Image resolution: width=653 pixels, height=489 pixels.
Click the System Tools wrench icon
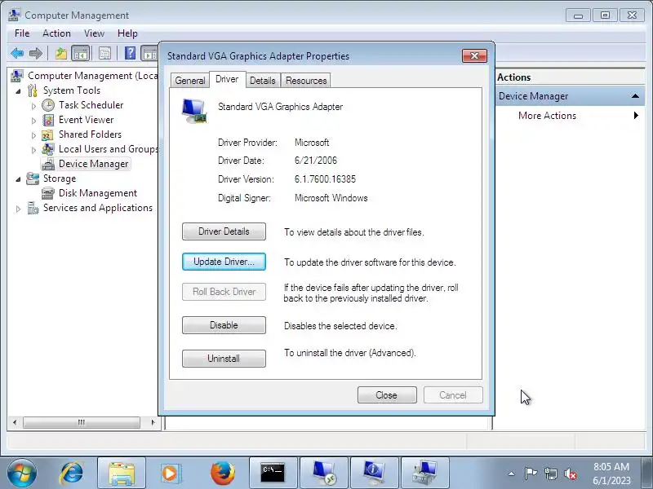coord(33,90)
